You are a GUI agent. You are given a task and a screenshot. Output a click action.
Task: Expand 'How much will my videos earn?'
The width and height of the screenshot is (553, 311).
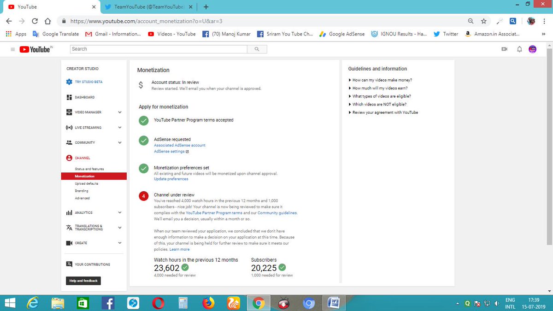(x=378, y=88)
